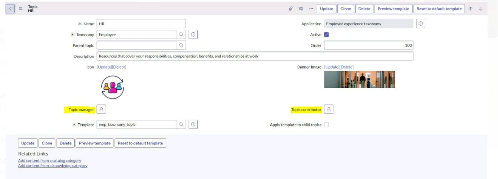Click the bottom Update button

(28, 143)
